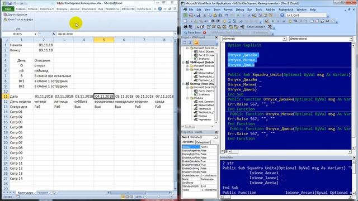Select the Календарь sheet tab
Viewport: 358px width, 201px height.
(25, 193)
